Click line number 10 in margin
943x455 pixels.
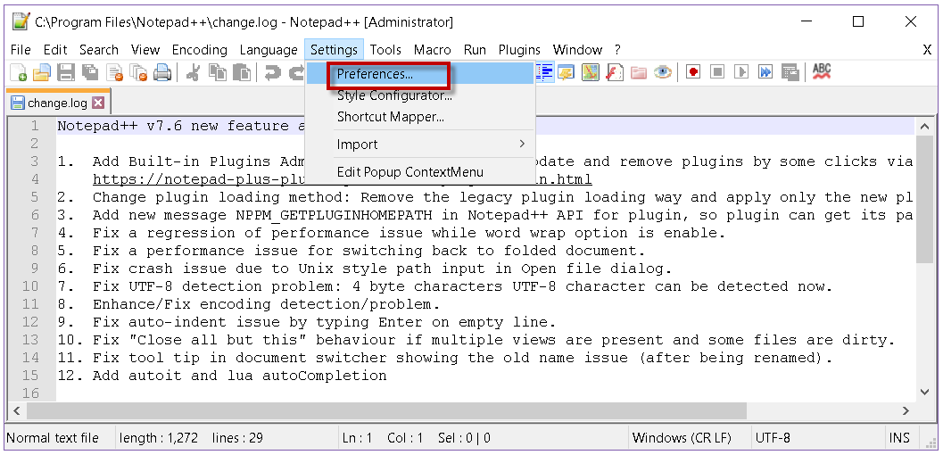pyautogui.click(x=30, y=286)
